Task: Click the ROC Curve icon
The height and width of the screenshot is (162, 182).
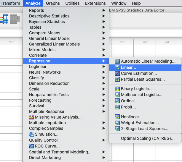Action: coord(31,146)
